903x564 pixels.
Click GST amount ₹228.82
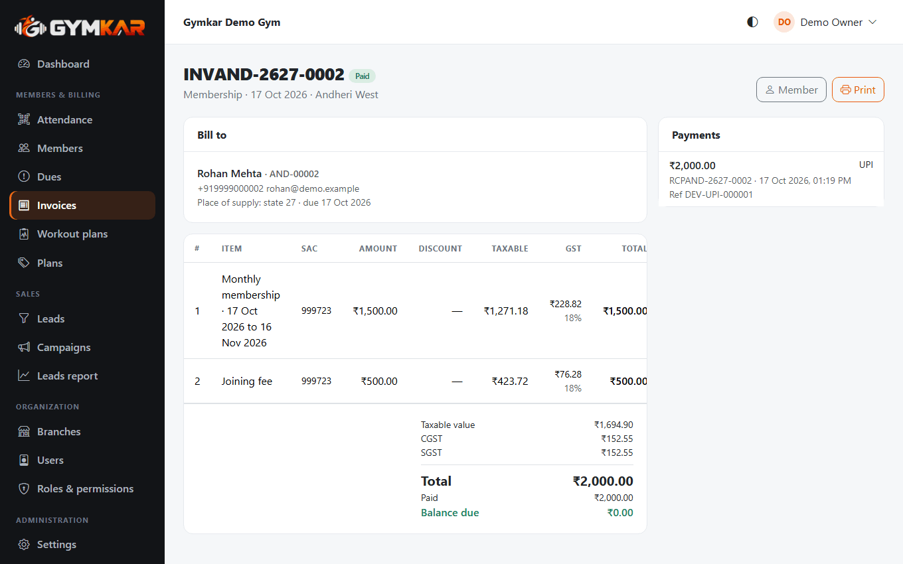point(566,304)
